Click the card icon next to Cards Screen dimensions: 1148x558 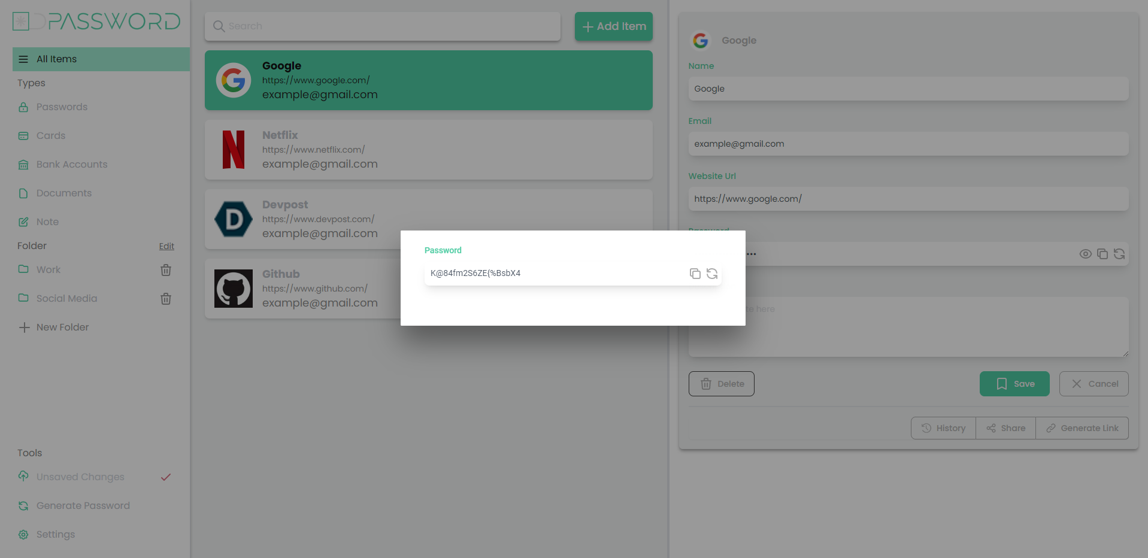pyautogui.click(x=23, y=136)
